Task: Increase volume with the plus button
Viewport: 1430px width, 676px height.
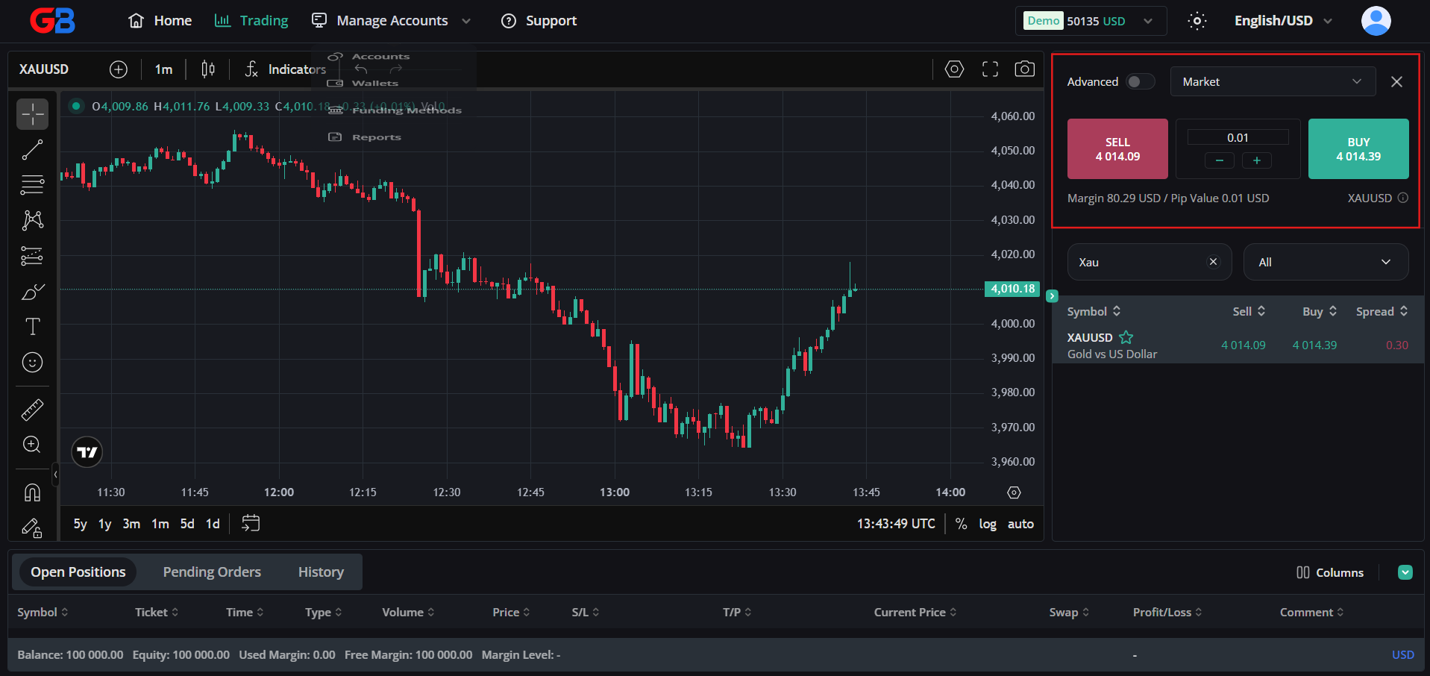Action: tap(1257, 160)
